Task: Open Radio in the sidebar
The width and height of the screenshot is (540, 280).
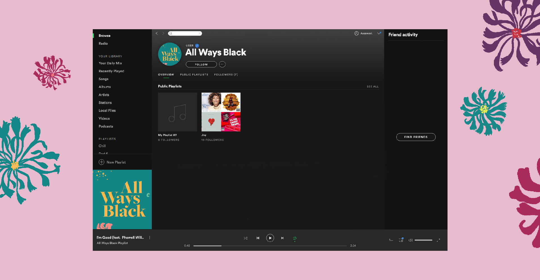Action: tap(103, 44)
